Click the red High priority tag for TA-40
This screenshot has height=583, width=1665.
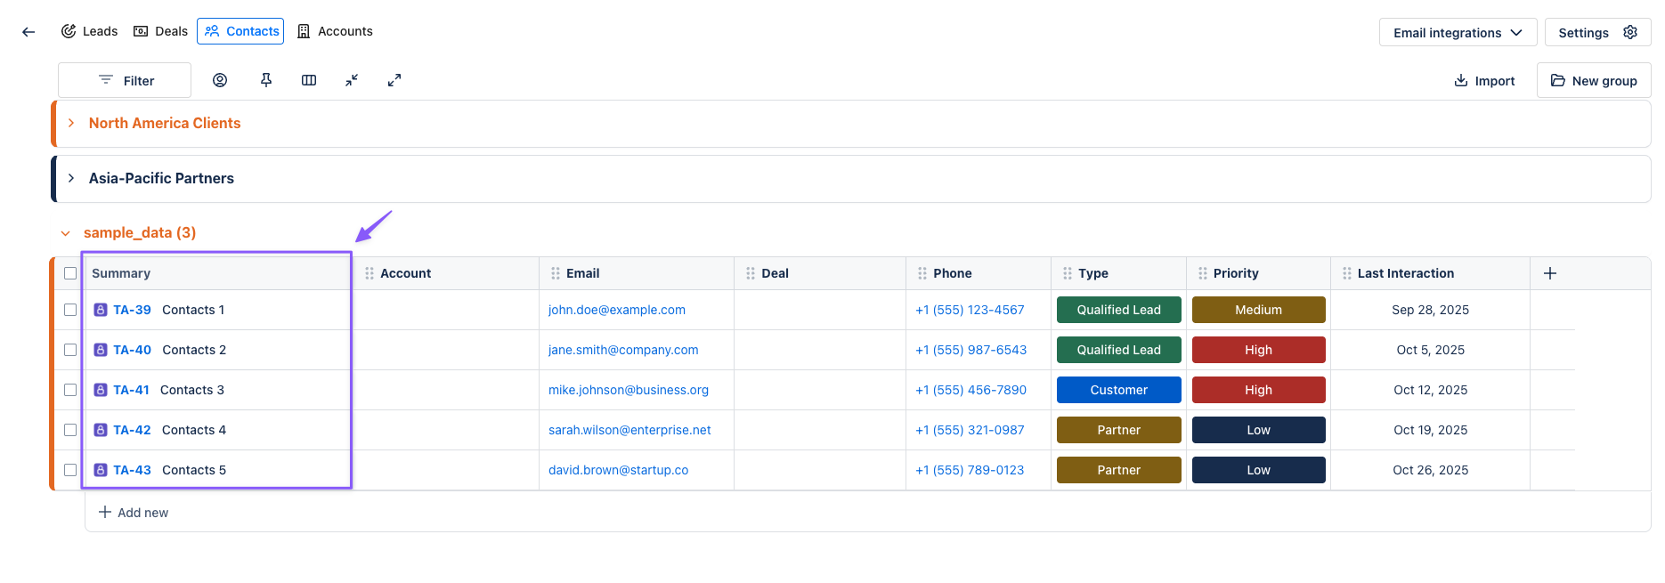pos(1258,350)
